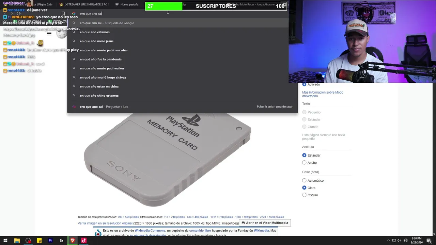Image resolution: width=436 pixels, height=245 pixels.
Task: Open the notification center icon
Action: point(429,241)
